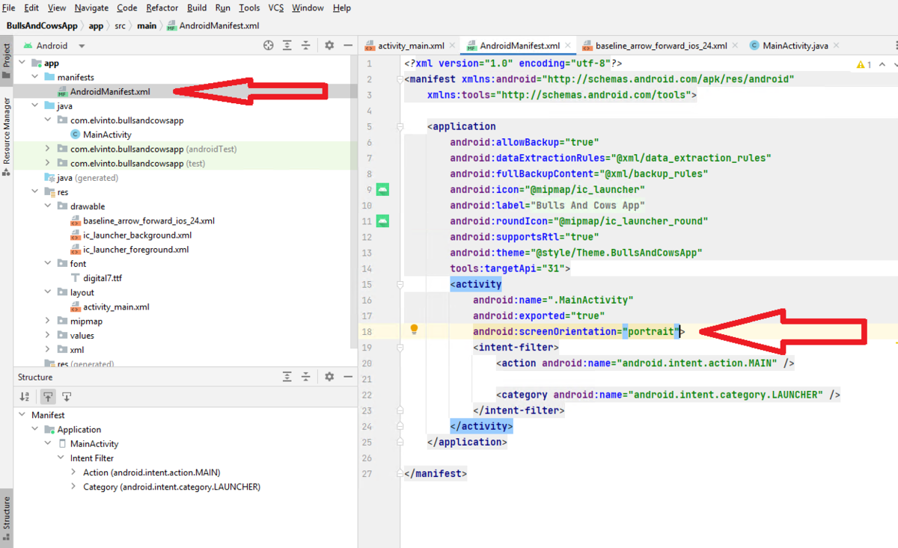
Task: Collapse the Intent Filter node in Structure
Action: (61, 458)
